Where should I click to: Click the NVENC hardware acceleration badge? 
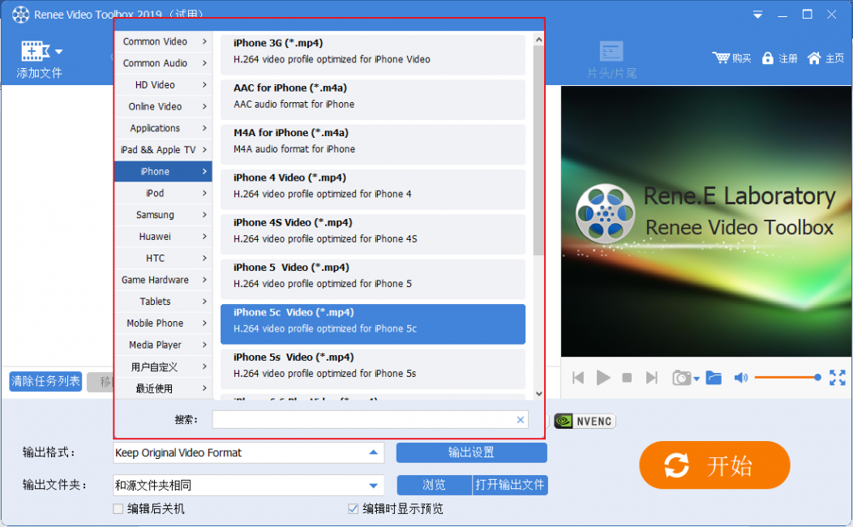(x=585, y=421)
